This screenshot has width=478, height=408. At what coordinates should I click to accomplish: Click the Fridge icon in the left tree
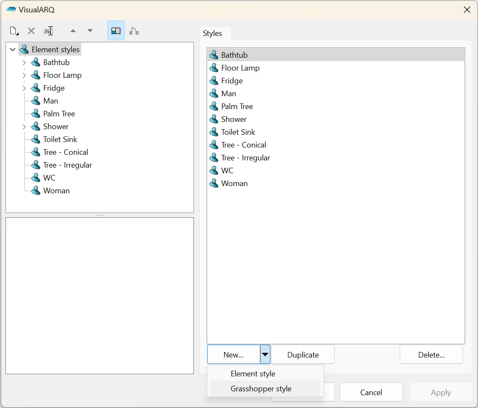[x=36, y=88]
